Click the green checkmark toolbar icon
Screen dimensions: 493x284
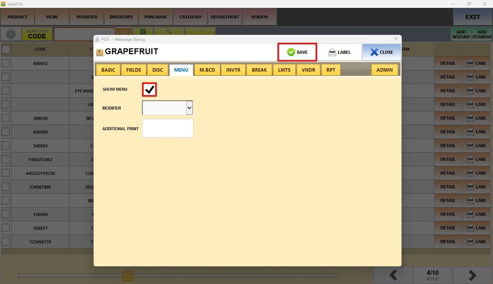[x=143, y=32]
